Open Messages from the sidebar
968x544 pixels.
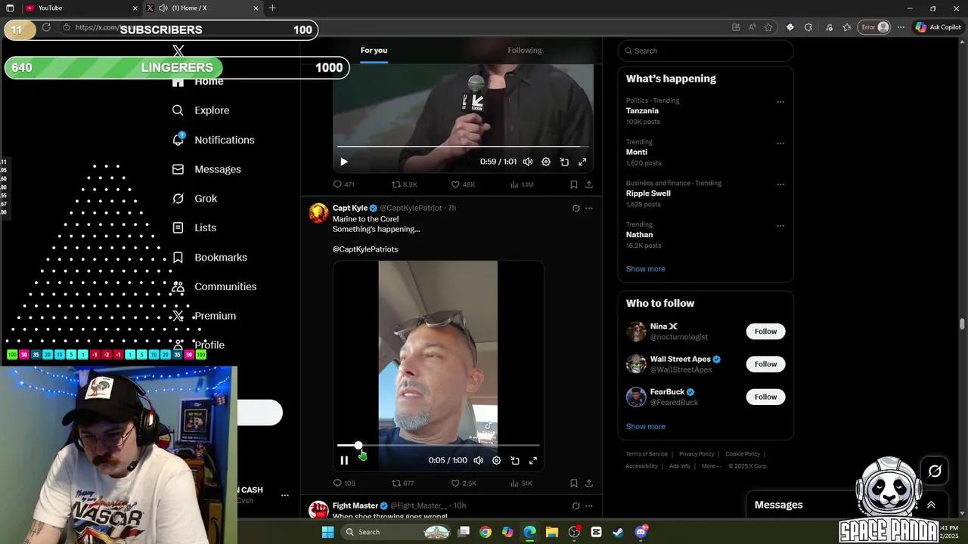coord(206,169)
